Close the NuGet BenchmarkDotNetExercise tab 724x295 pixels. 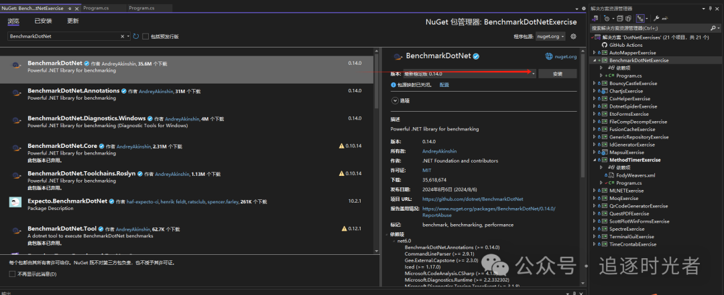click(x=75, y=8)
